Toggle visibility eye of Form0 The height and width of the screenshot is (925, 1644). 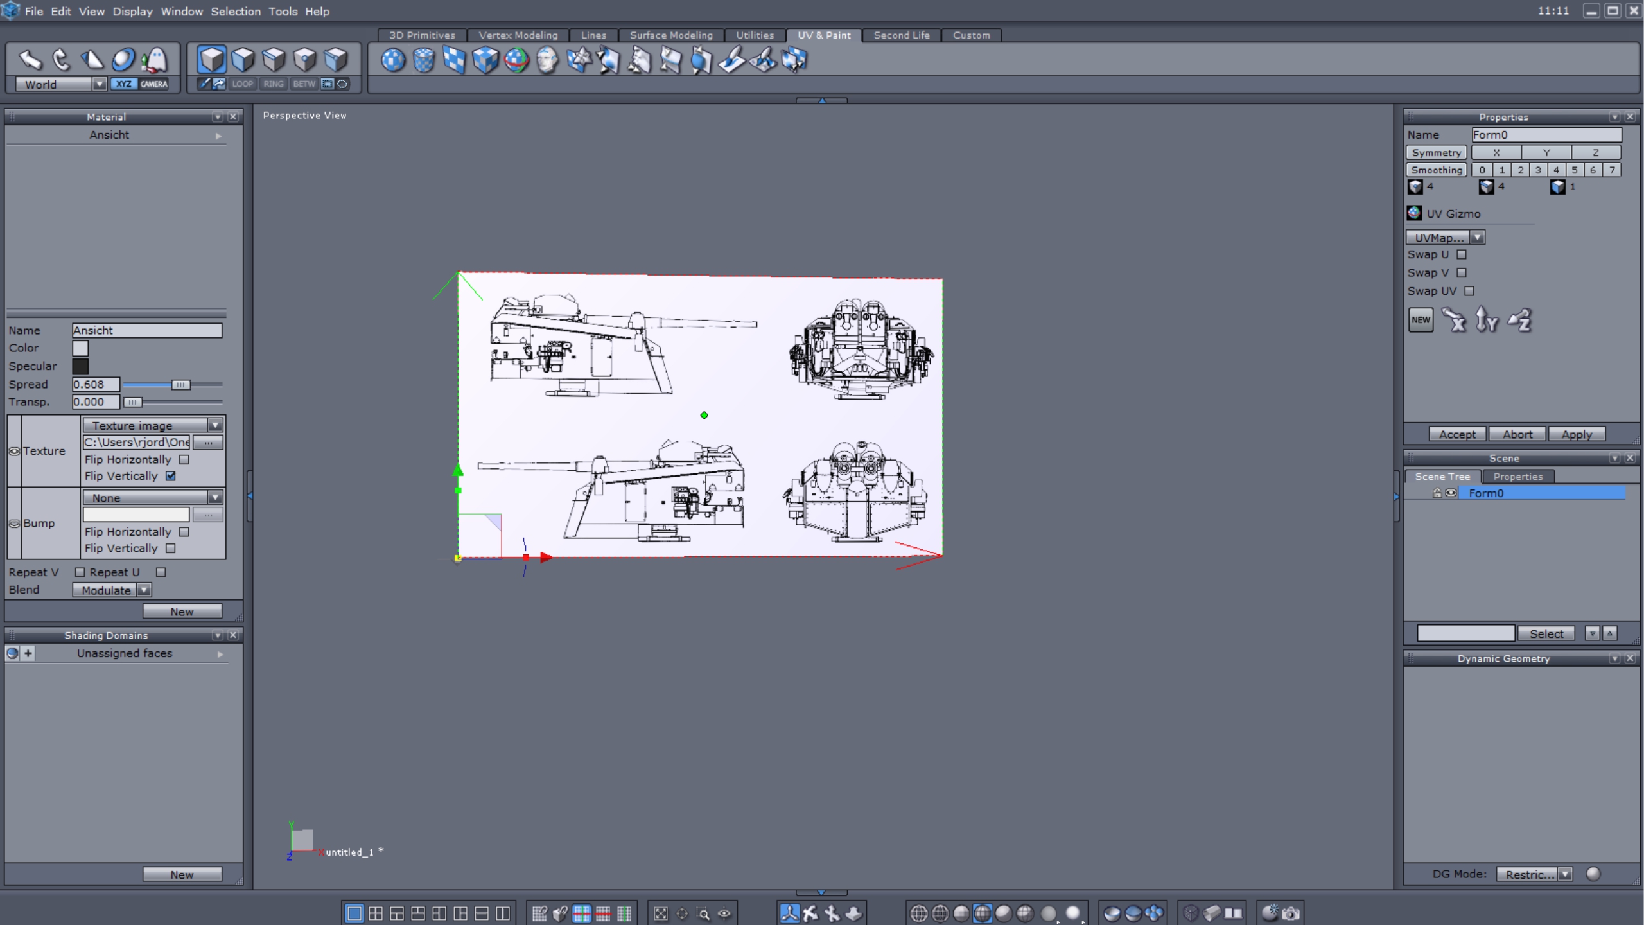pyautogui.click(x=1451, y=493)
